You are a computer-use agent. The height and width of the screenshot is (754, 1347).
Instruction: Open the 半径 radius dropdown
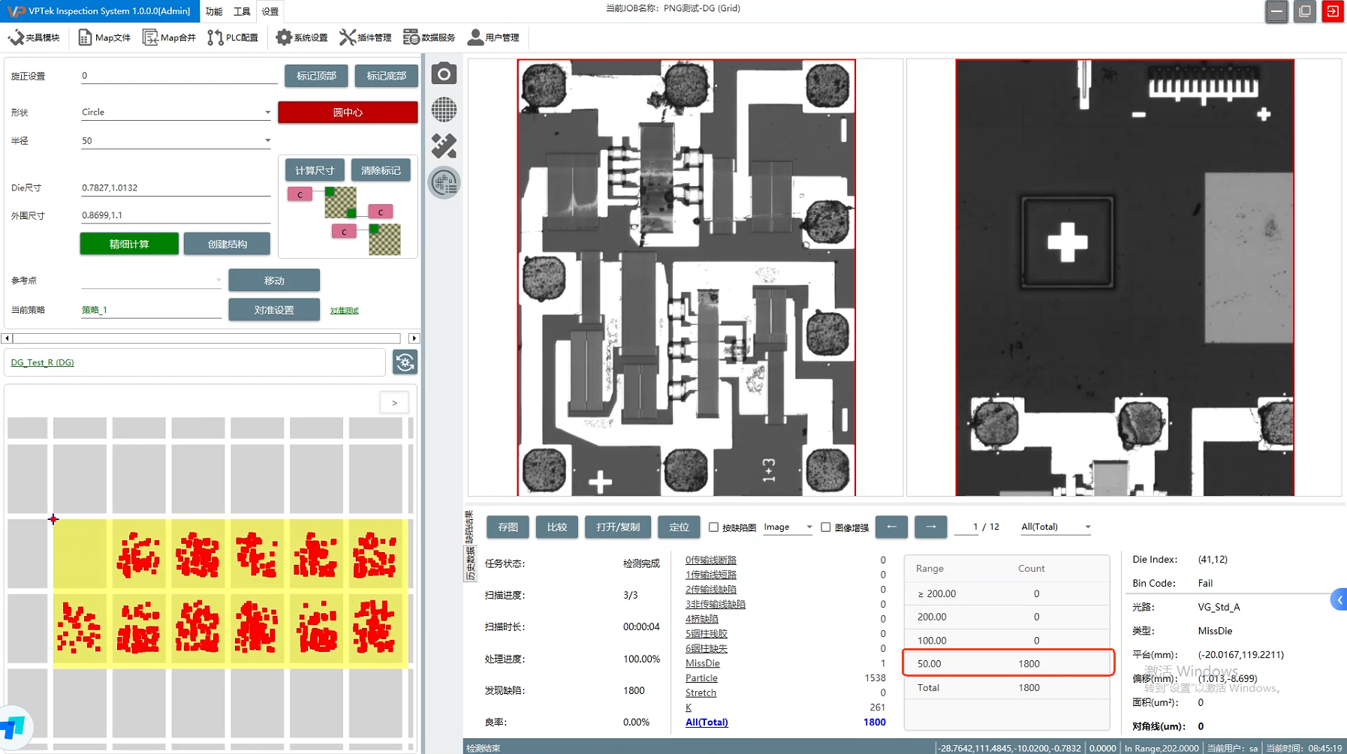(176, 140)
